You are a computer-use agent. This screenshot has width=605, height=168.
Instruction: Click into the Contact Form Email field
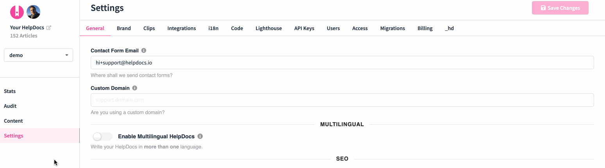tap(342, 63)
